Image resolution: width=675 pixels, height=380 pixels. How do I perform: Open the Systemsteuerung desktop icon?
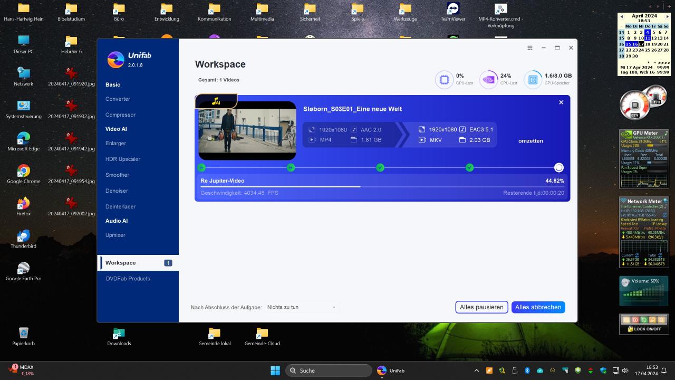tap(23, 109)
